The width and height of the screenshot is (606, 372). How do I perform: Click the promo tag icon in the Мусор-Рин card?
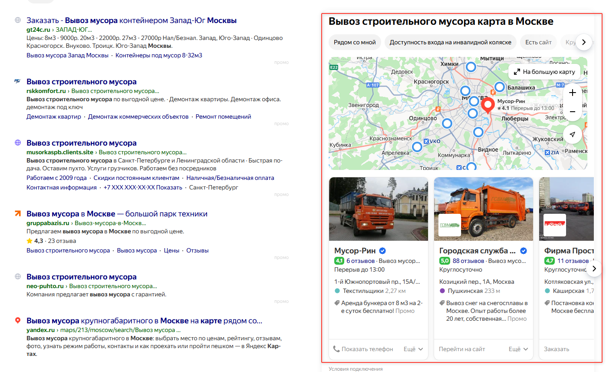337,303
